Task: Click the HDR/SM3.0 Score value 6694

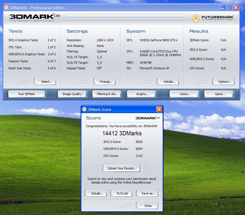Action: click(x=139, y=149)
